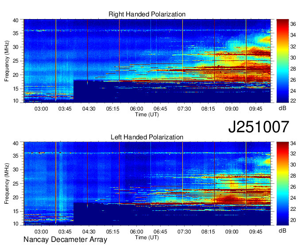Click the 36 value on top color scale
The height and width of the screenshot is (245, 301).
293,25
